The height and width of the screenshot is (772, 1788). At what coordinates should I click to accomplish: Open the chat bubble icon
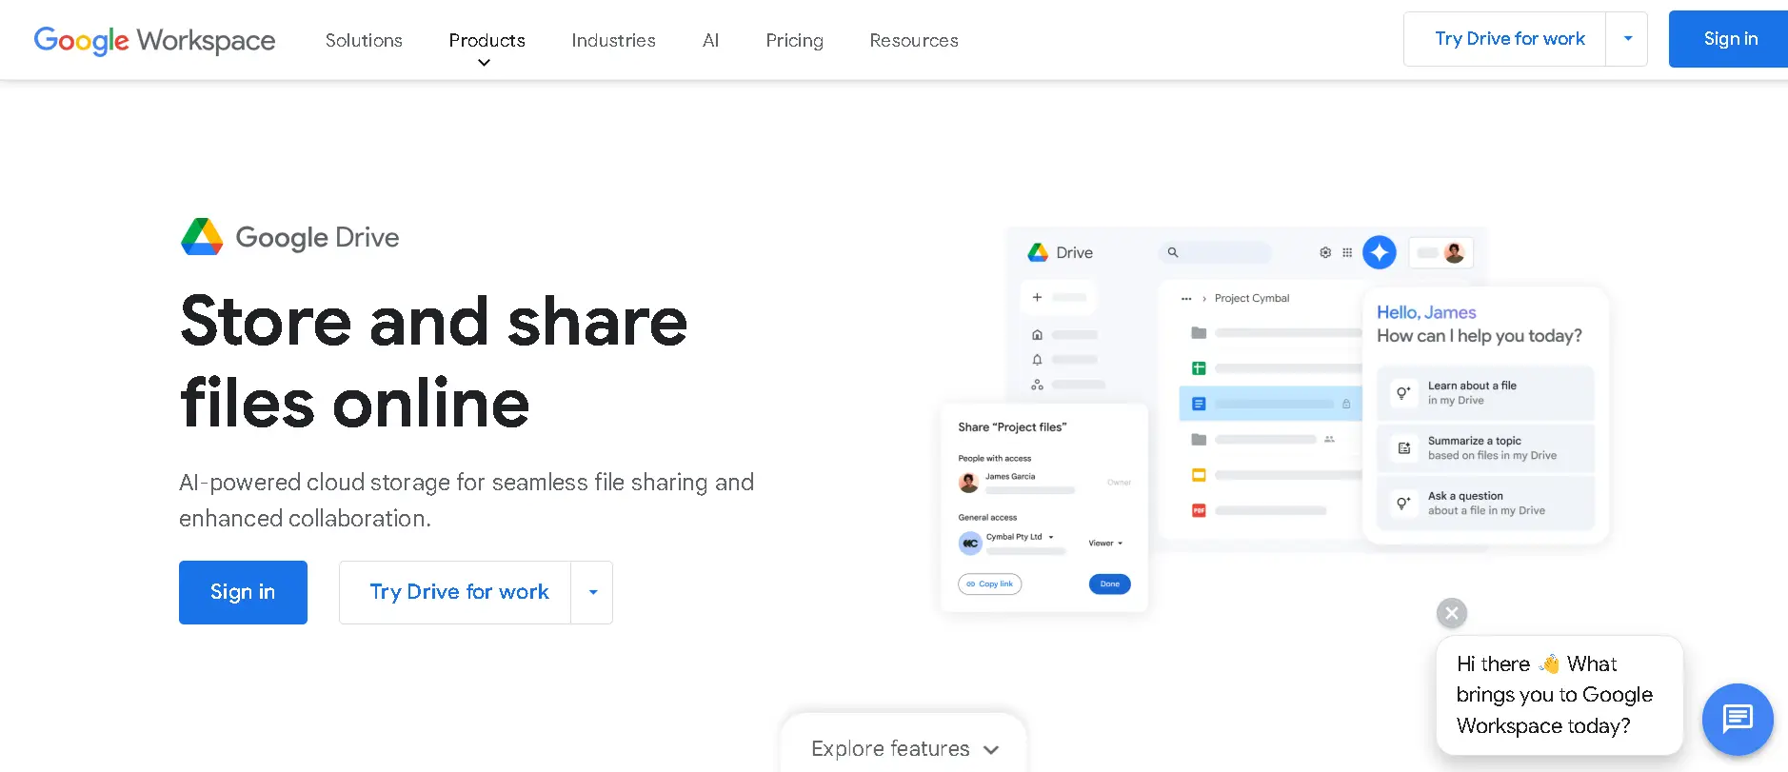[x=1738, y=719]
